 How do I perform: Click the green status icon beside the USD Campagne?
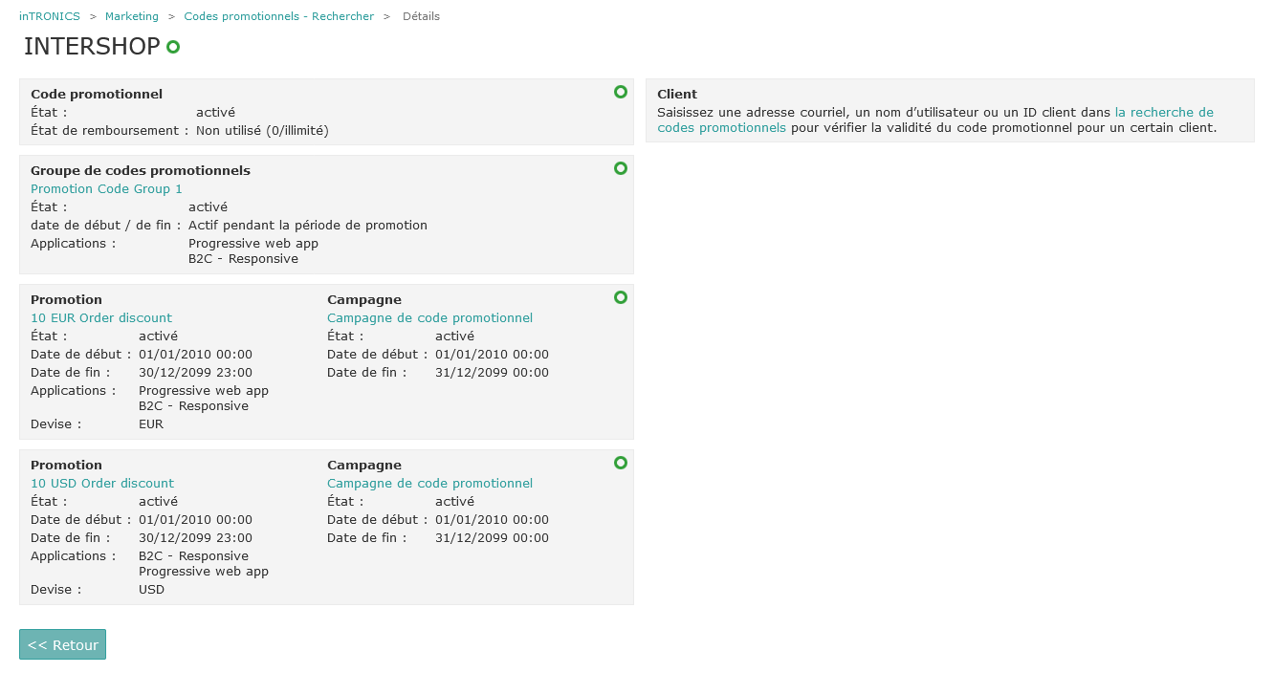(x=621, y=463)
